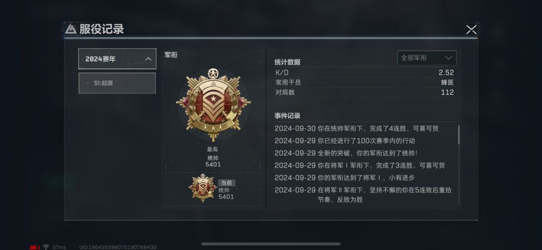This screenshot has height=250, width=542.
Task: Tap the WiFi signal icon in status bar
Action: [46, 247]
